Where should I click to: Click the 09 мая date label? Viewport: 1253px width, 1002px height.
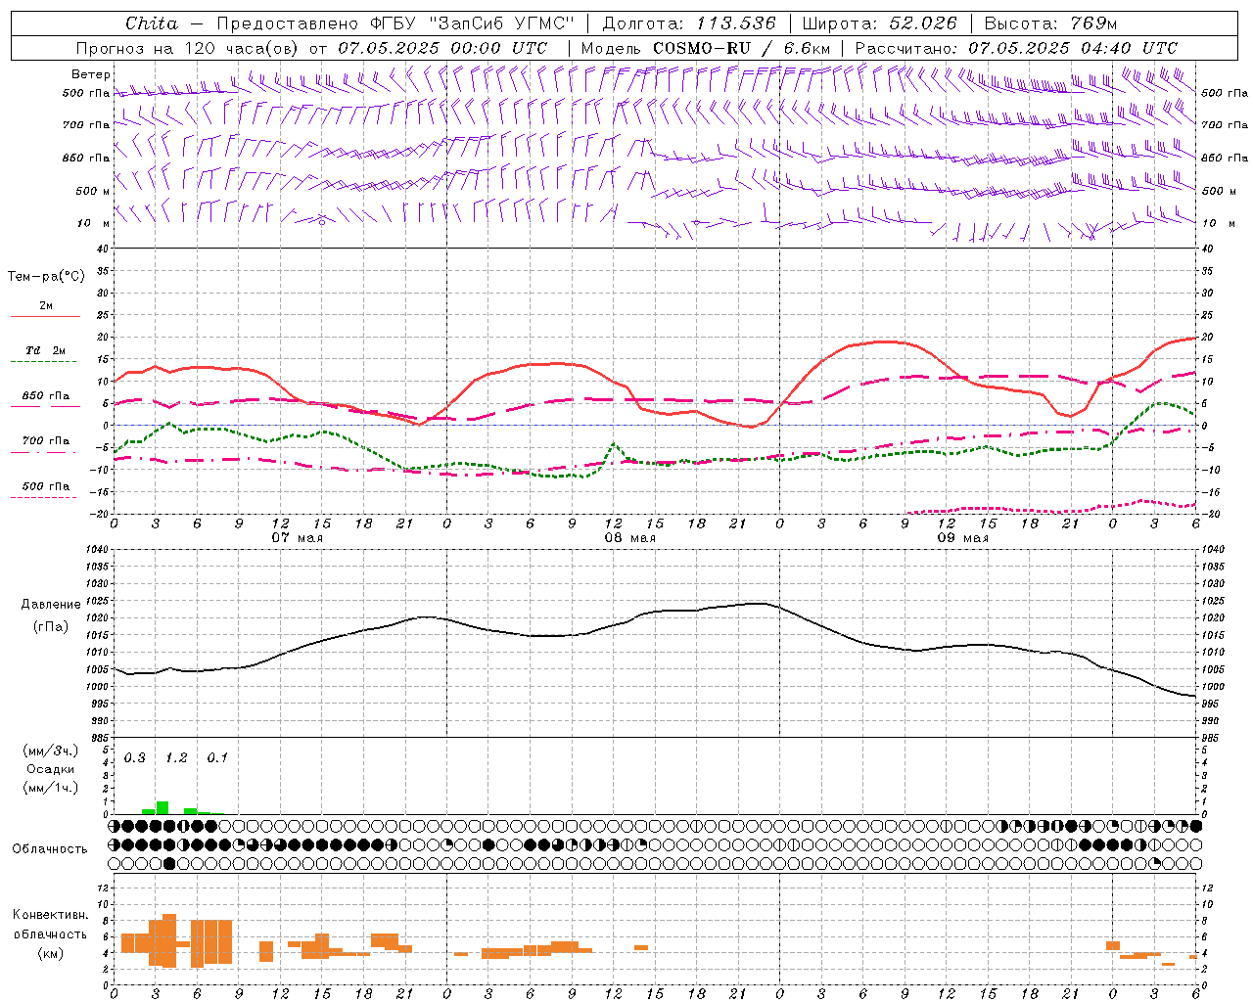point(962,538)
